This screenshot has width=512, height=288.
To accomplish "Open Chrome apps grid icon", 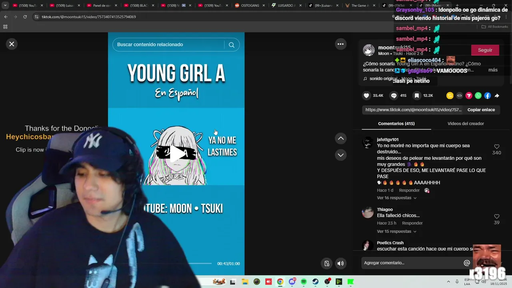I will tap(5, 27).
